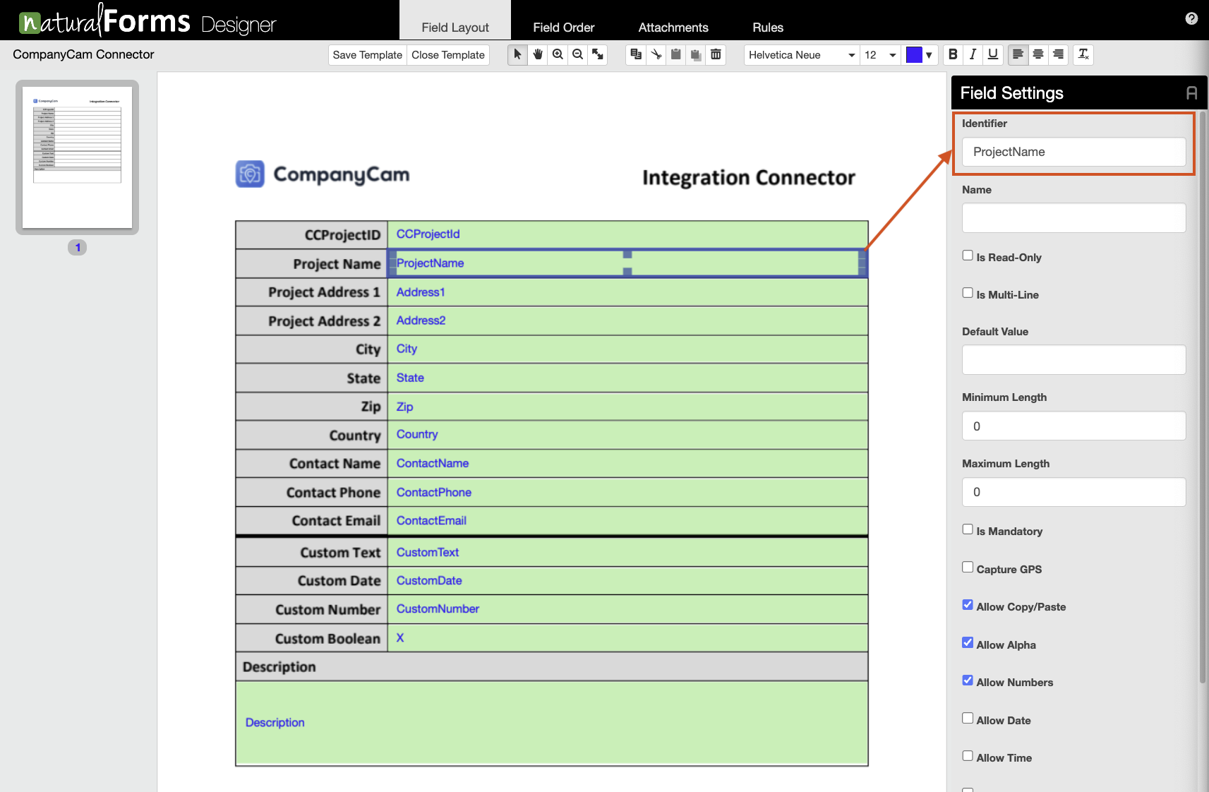This screenshot has width=1209, height=792.
Task: Select the Address1 form field
Action: (627, 292)
